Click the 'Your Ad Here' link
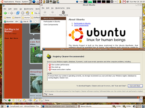 11,38
